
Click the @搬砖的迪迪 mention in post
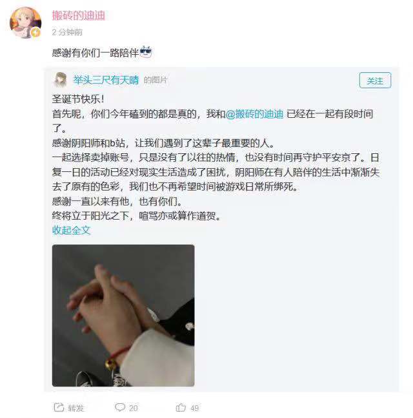click(254, 114)
